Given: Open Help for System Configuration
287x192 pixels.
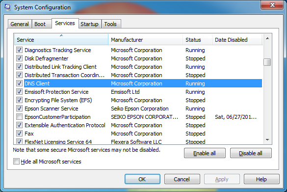Looking at the screenshot, I should 261,179.
